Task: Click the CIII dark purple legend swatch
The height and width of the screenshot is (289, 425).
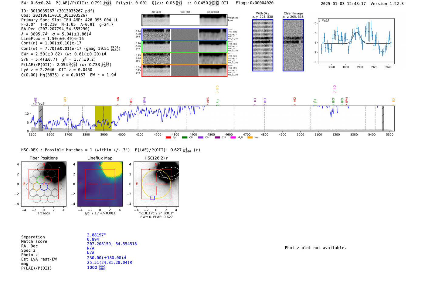Action: tap(217, 137)
